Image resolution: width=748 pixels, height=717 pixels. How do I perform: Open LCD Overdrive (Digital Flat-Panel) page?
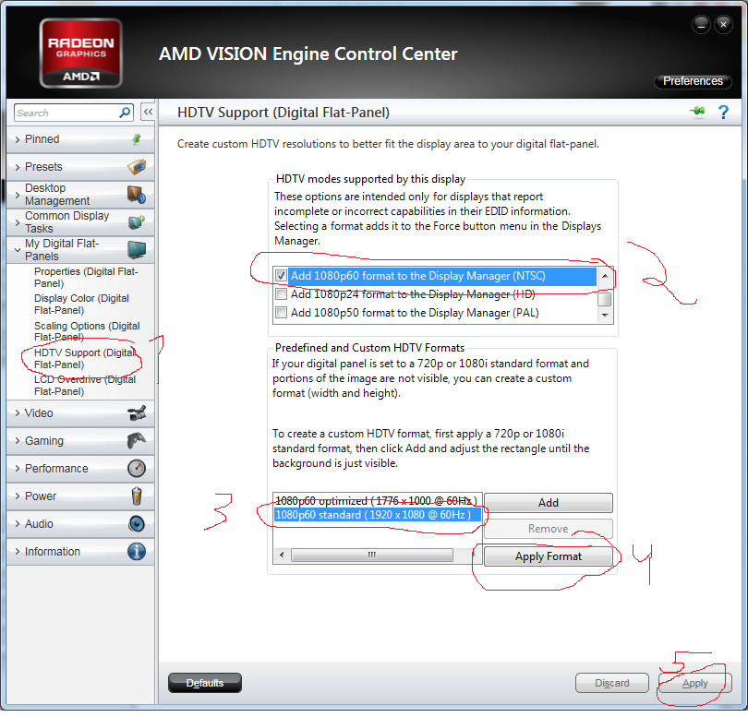click(85, 385)
